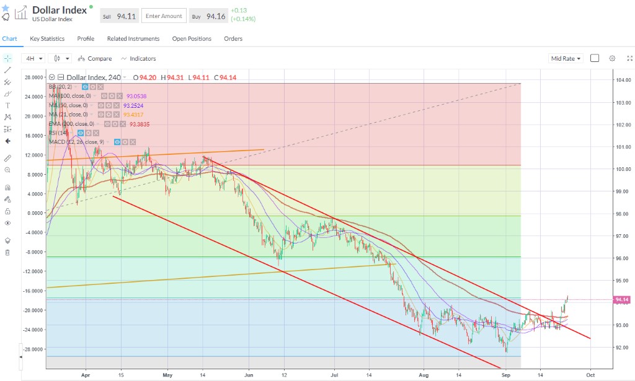Open the candlestick chart type dropdown
Screen dimensions: 635x381
click(60, 58)
